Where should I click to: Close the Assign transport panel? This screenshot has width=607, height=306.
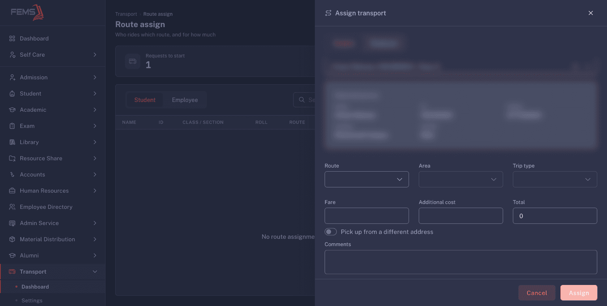[591, 13]
